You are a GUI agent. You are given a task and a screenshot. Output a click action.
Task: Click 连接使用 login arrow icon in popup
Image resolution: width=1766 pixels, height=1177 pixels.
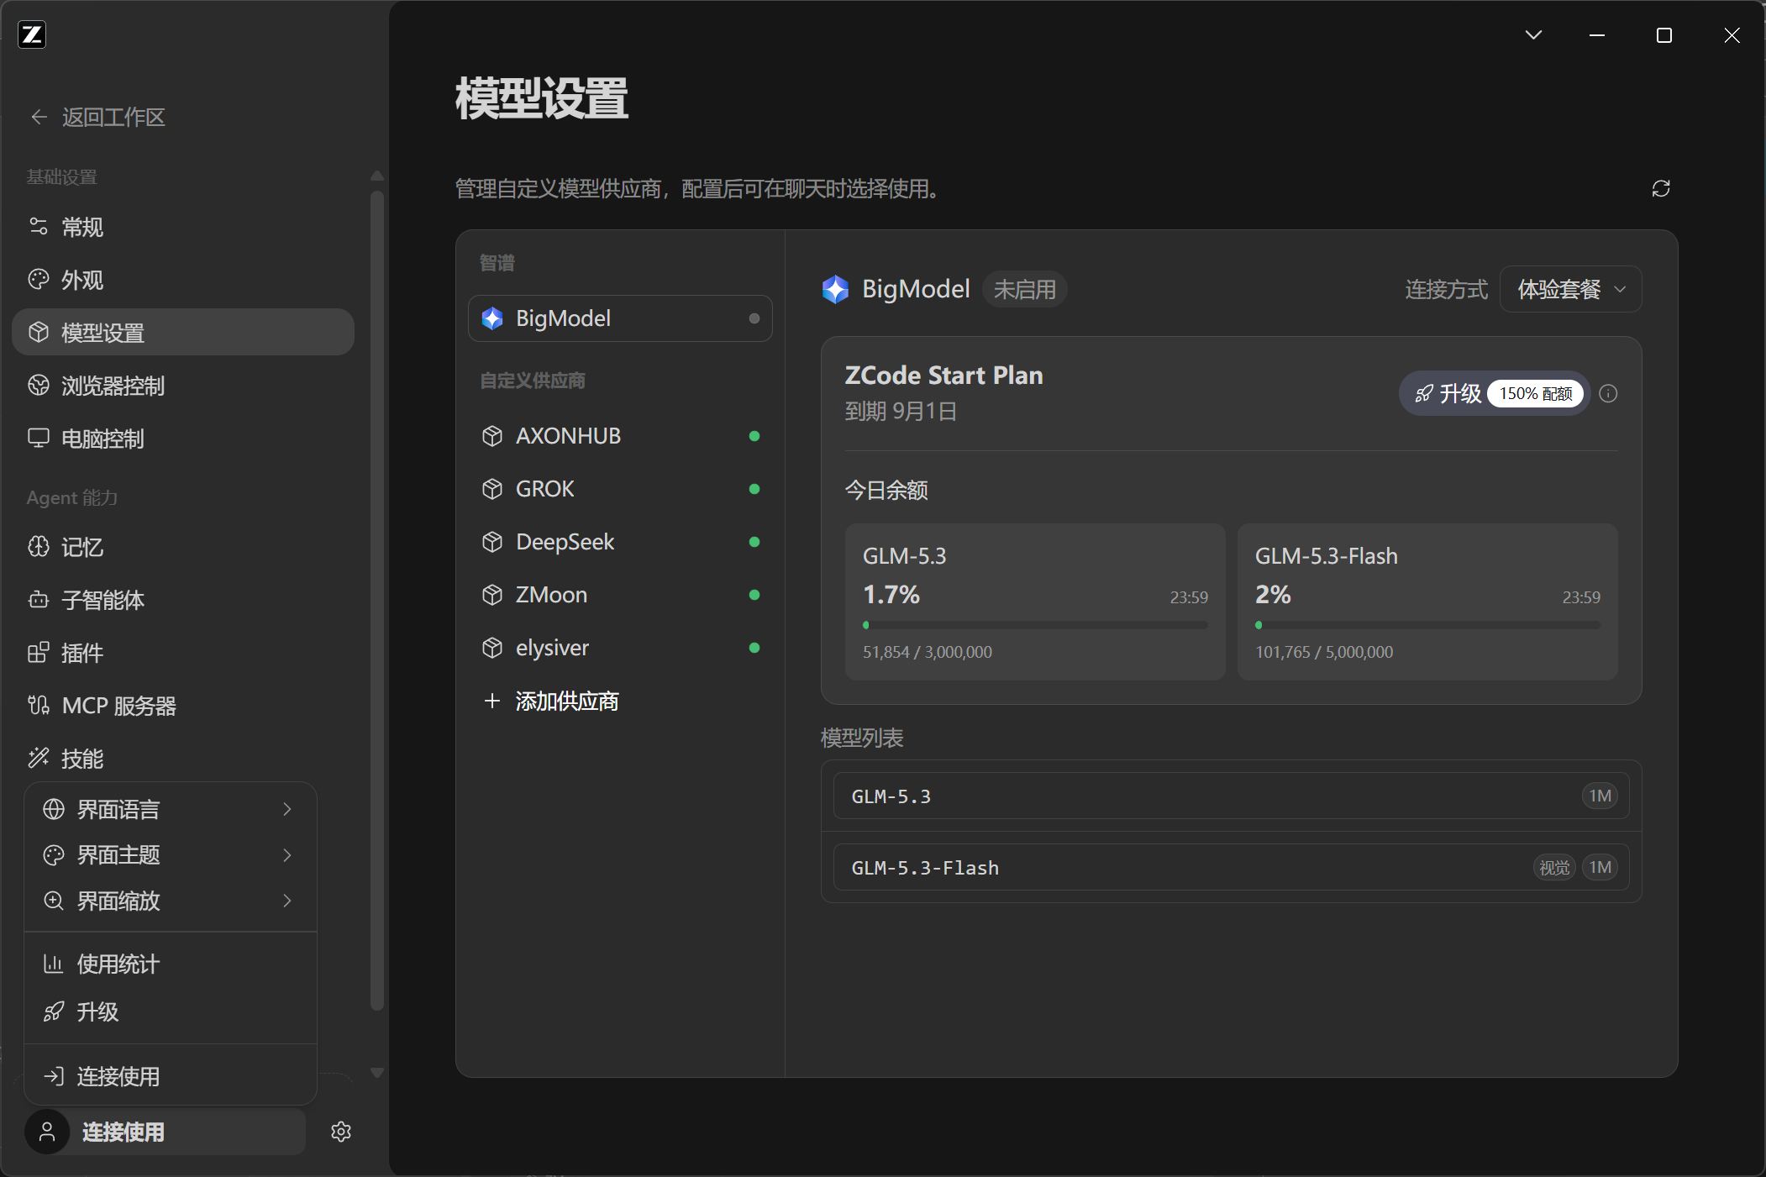click(54, 1076)
